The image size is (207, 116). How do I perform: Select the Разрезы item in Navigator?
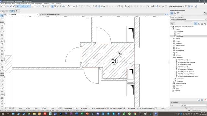178,39
